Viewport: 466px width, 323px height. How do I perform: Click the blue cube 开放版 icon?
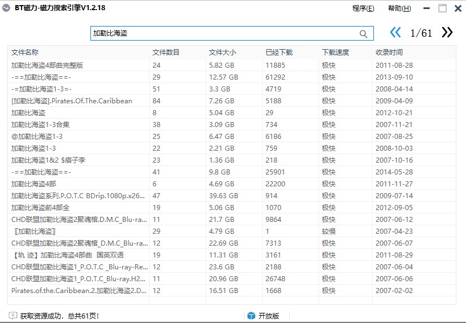point(251,316)
